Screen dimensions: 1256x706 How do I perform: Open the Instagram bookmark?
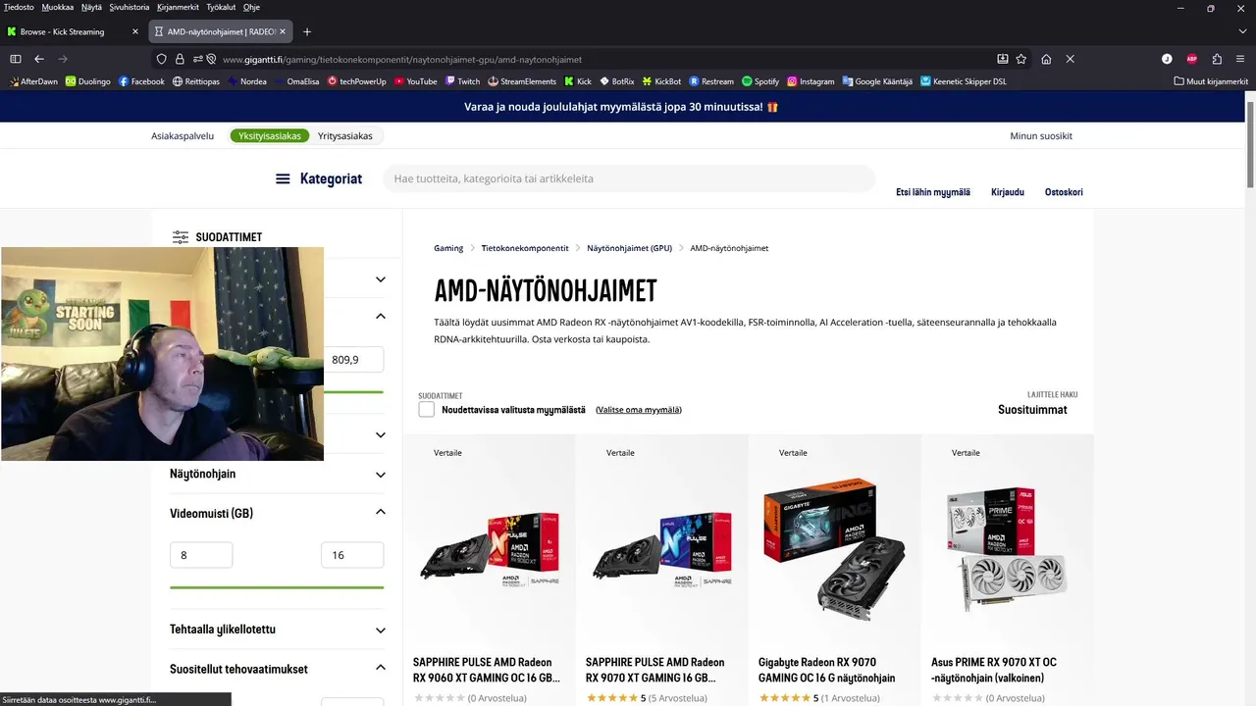(811, 81)
